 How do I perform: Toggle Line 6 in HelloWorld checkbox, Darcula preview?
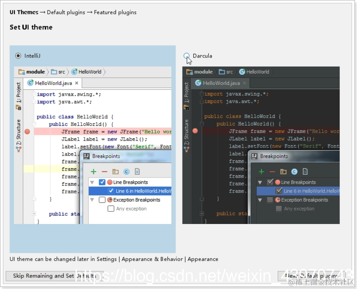[279, 191]
